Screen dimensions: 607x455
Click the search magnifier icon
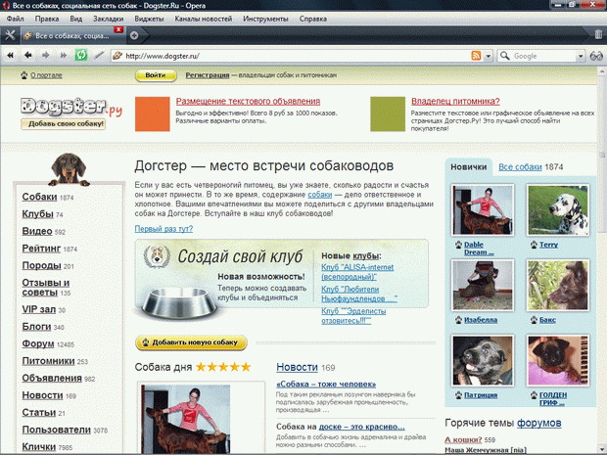pyautogui.click(x=504, y=56)
